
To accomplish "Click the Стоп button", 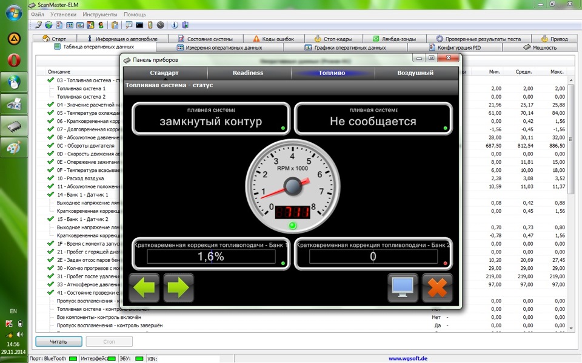I will point(109,341).
